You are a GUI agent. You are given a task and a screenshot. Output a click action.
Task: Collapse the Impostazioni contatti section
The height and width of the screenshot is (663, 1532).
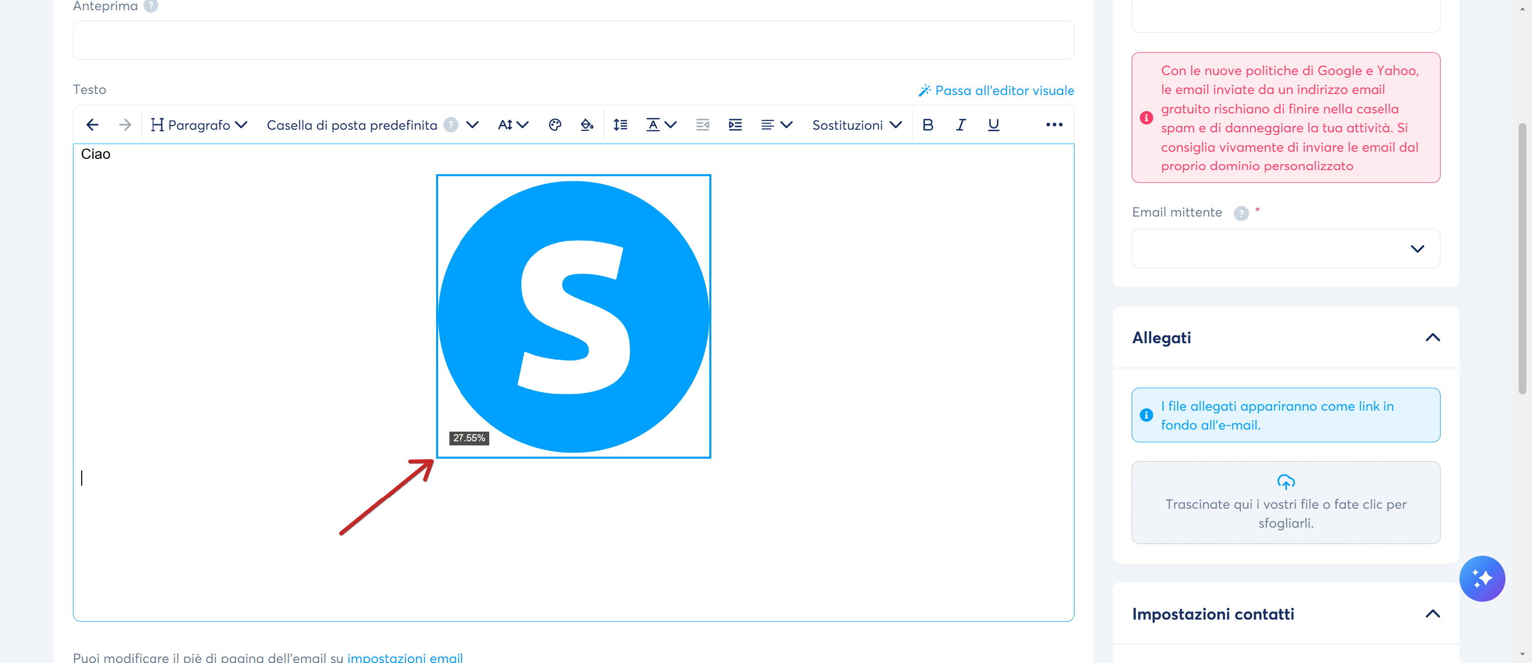coord(1433,613)
